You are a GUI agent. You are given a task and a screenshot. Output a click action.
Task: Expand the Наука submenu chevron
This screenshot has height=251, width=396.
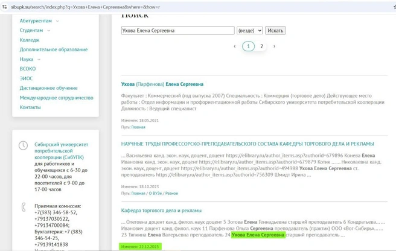tap(39, 60)
